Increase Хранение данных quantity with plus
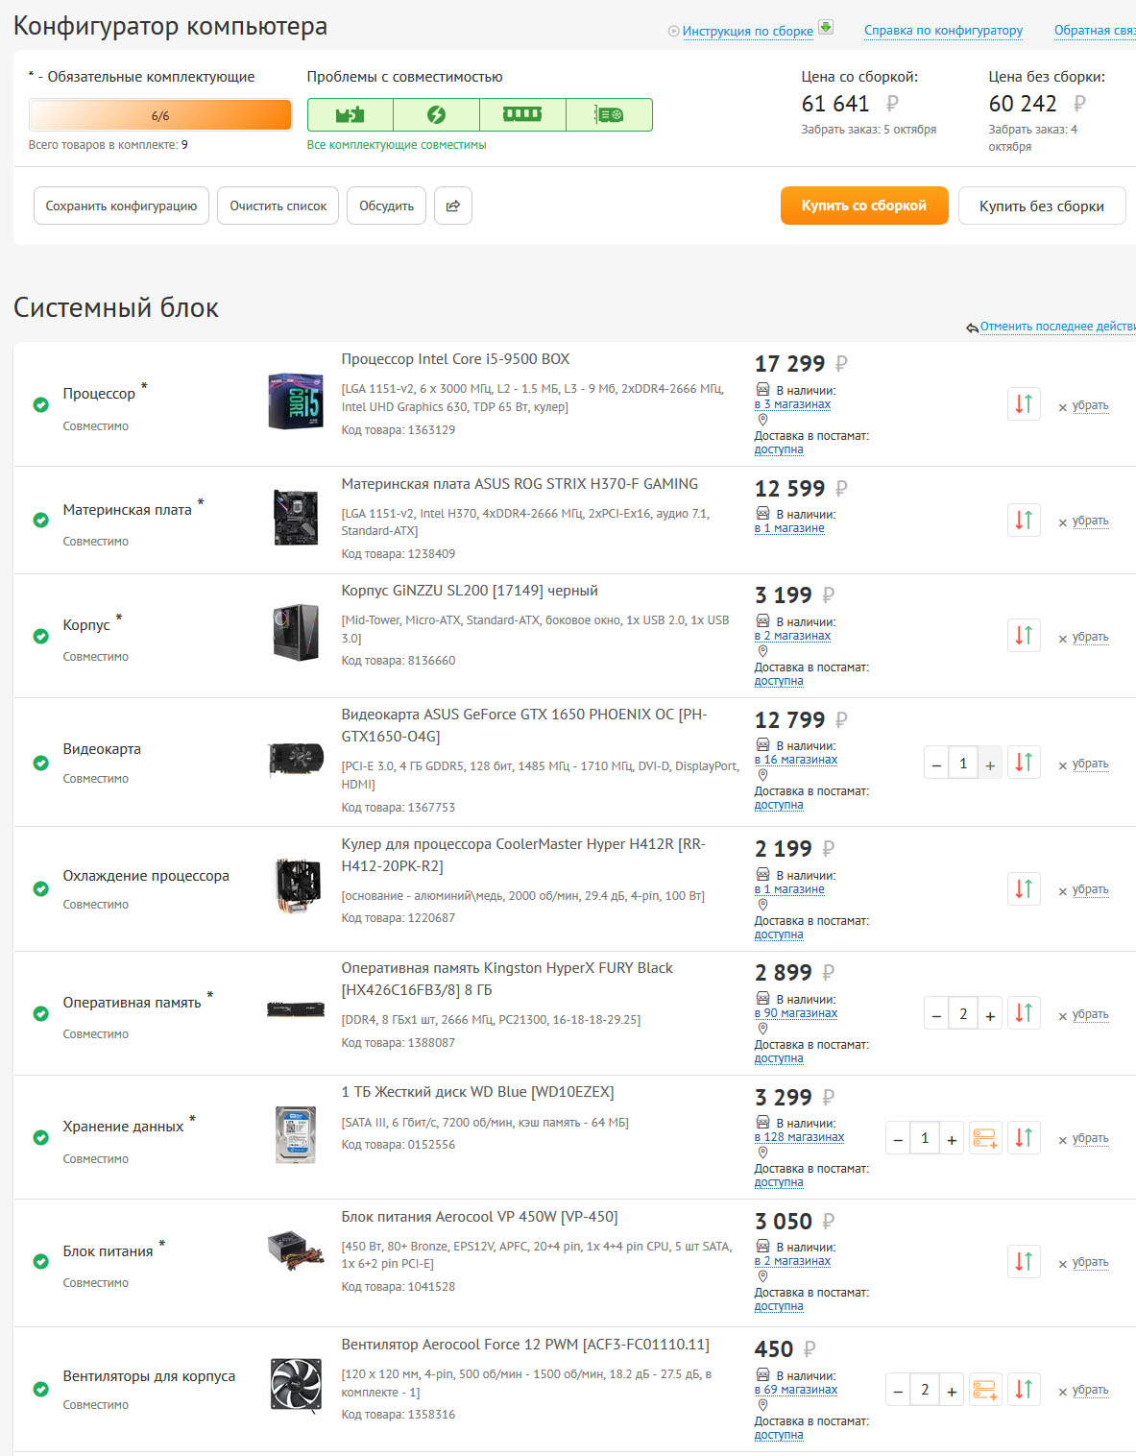The image size is (1136, 1456). [x=952, y=1139]
